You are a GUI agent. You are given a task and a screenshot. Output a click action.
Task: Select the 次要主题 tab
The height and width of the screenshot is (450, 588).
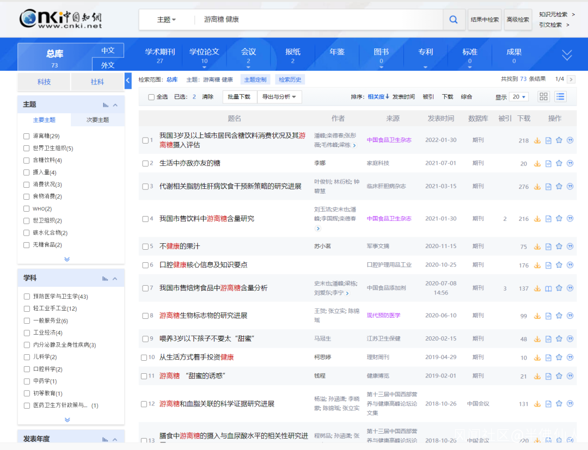pos(97,120)
